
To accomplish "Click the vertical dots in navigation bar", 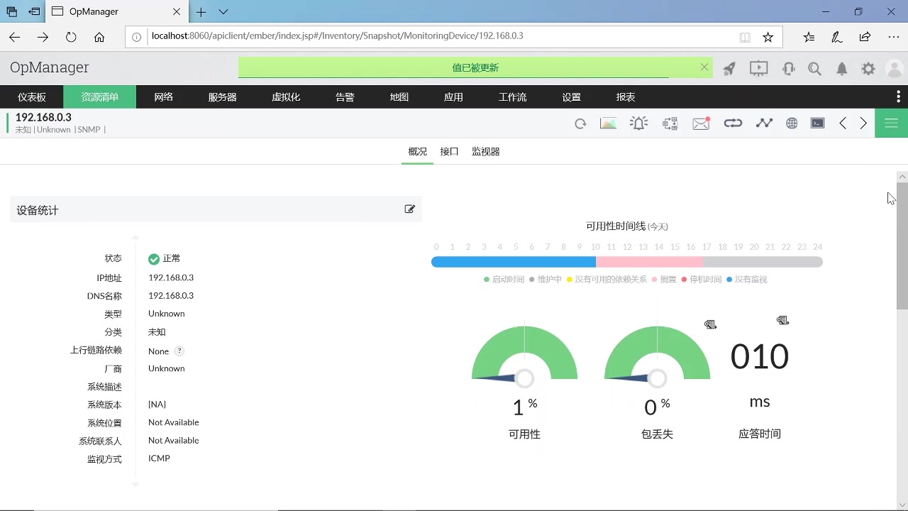I will click(x=899, y=97).
